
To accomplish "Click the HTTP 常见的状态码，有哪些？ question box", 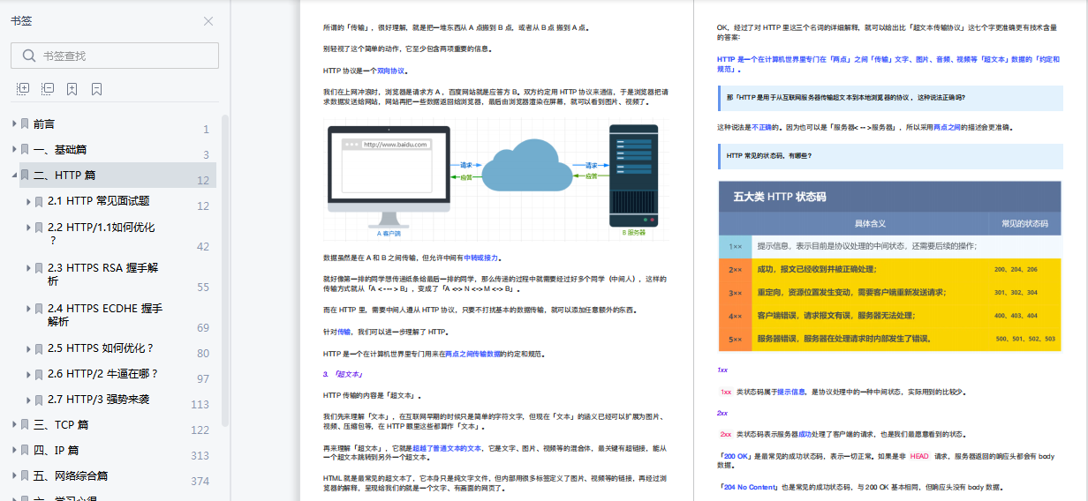I will (891, 156).
